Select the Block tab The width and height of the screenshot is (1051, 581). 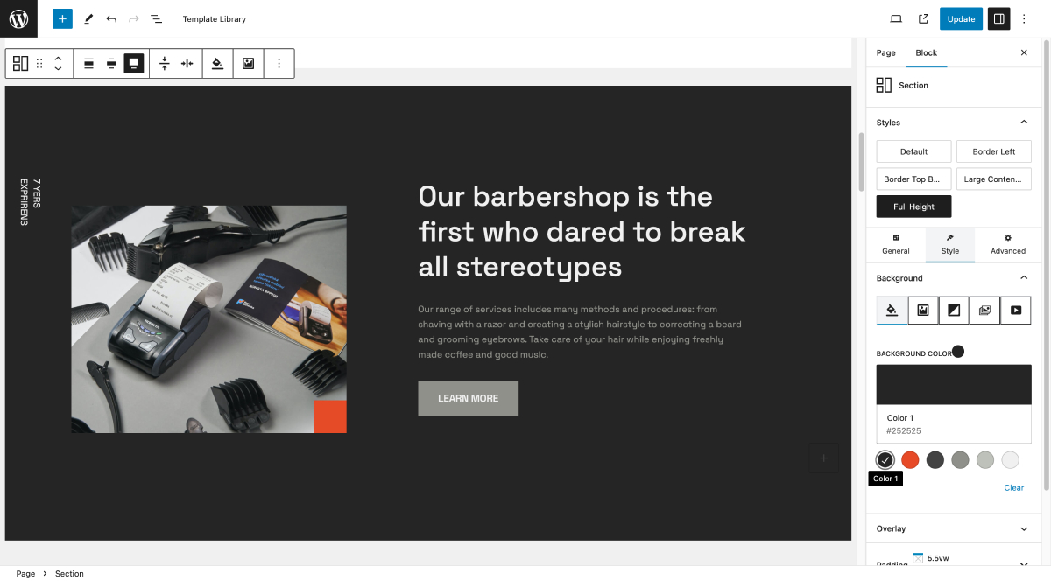(x=927, y=52)
